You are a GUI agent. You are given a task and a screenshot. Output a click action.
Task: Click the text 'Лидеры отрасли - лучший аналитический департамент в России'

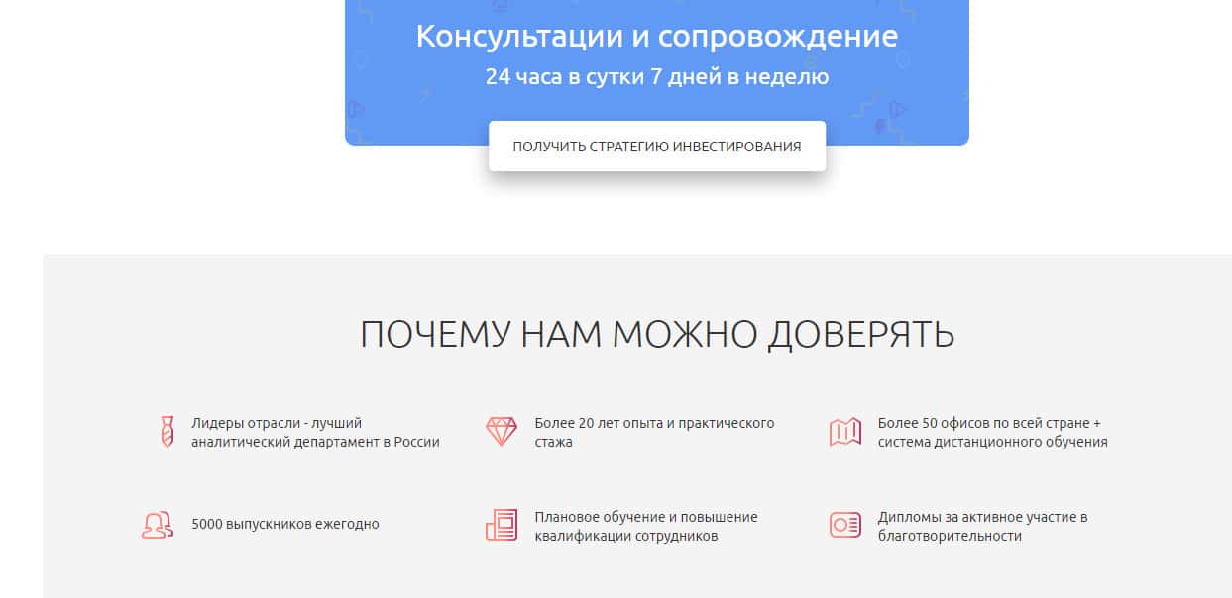(x=315, y=433)
